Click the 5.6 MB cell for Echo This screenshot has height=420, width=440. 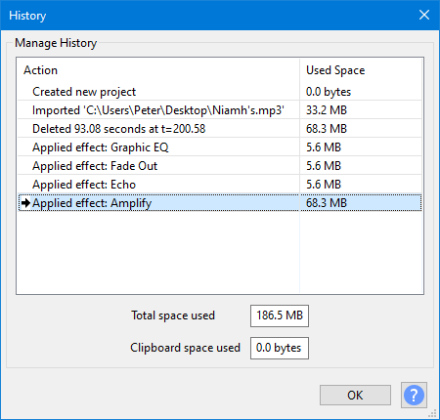click(324, 185)
